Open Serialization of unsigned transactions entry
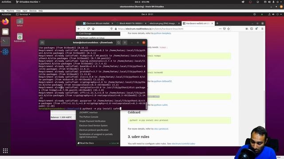 96,136
